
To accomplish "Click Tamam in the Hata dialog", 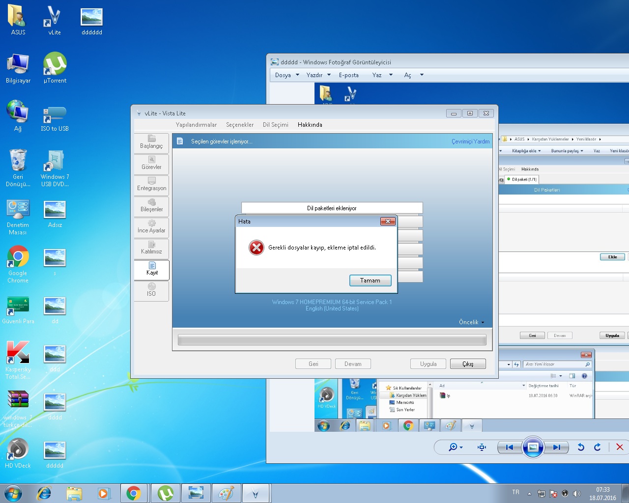I will click(370, 280).
